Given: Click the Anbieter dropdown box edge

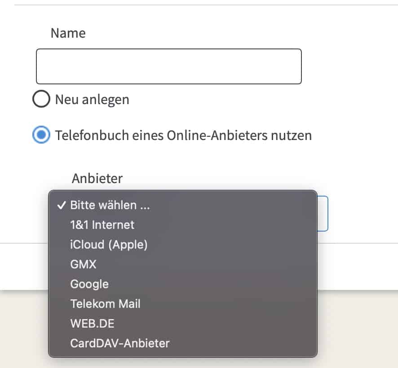Looking at the screenshot, I should click(323, 214).
